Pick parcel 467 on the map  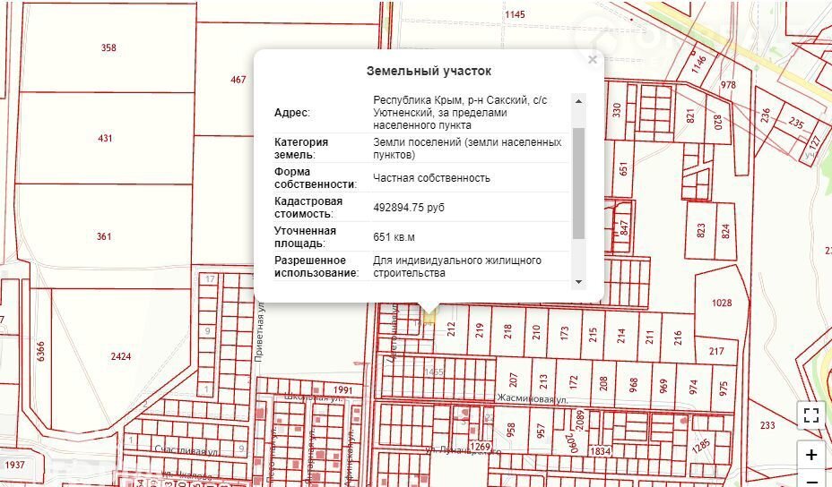coord(238,80)
